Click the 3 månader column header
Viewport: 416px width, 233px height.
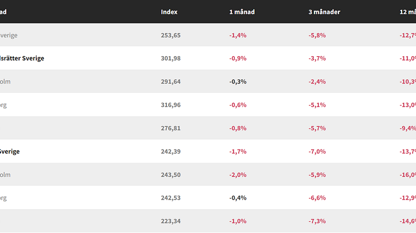tap(324, 12)
